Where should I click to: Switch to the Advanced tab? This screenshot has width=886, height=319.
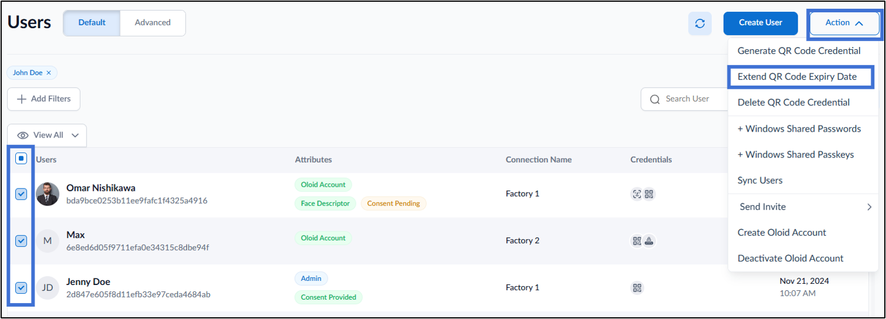pyautogui.click(x=153, y=23)
